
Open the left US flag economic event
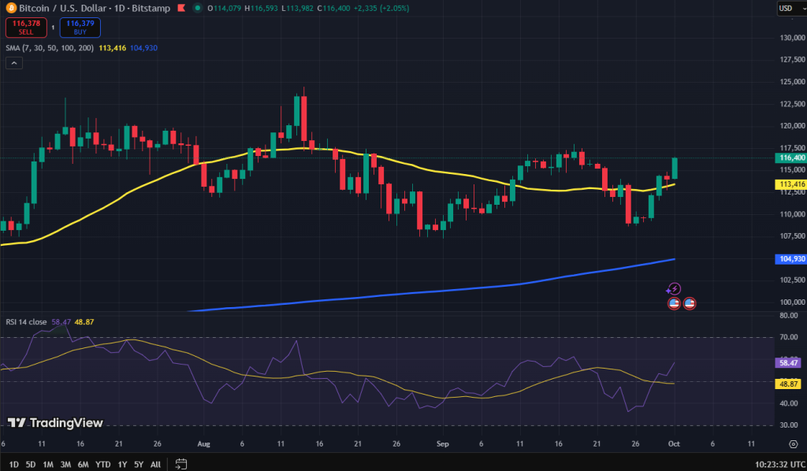click(x=675, y=303)
